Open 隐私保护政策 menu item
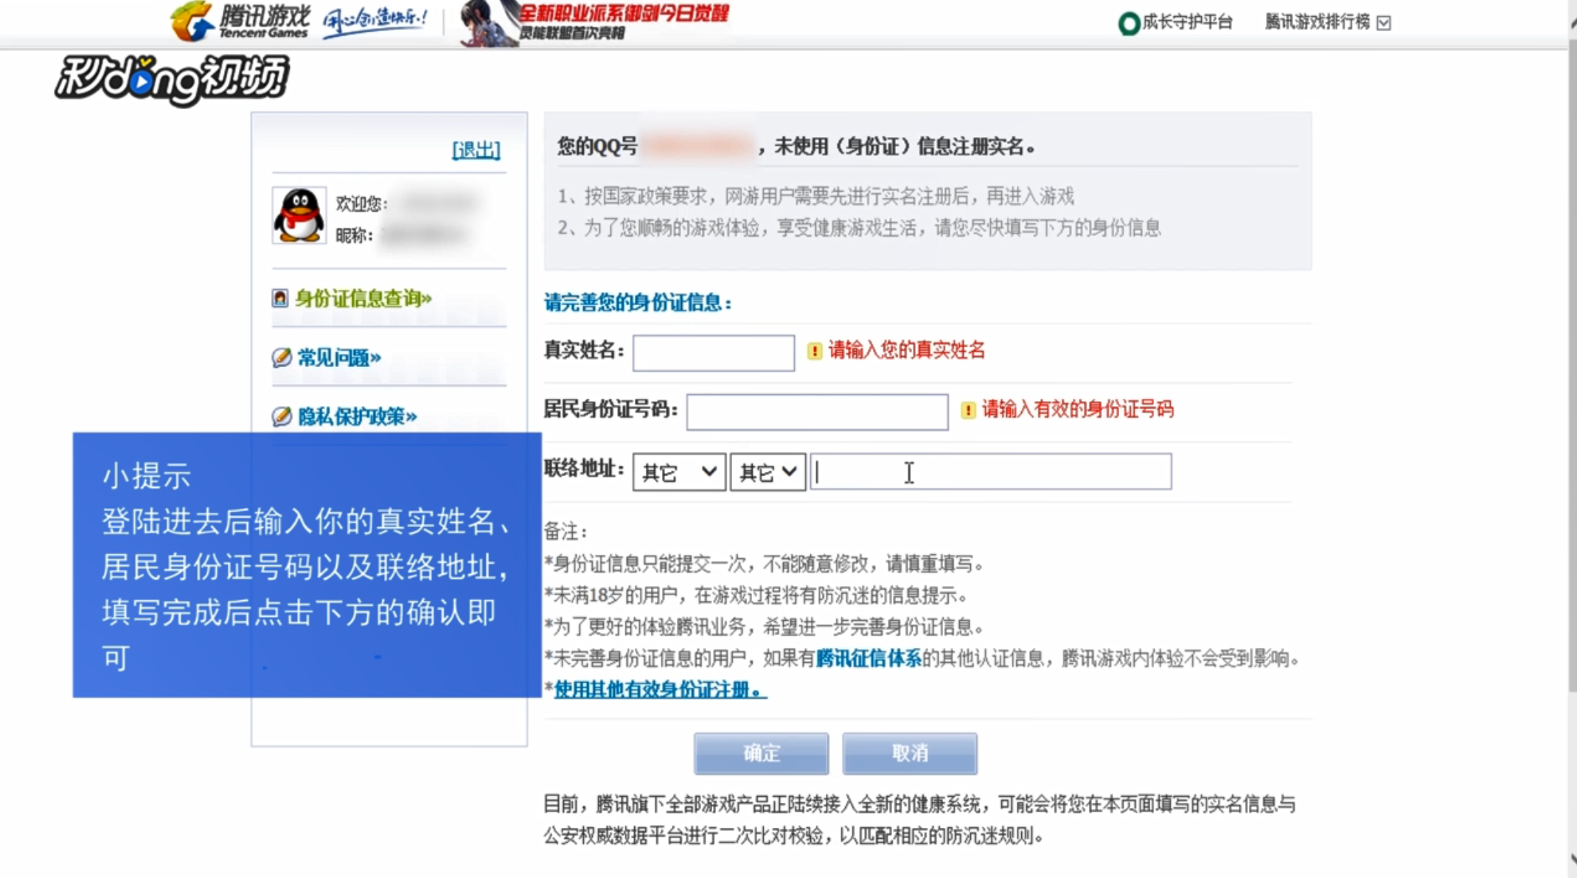The image size is (1577, 878). click(x=358, y=417)
